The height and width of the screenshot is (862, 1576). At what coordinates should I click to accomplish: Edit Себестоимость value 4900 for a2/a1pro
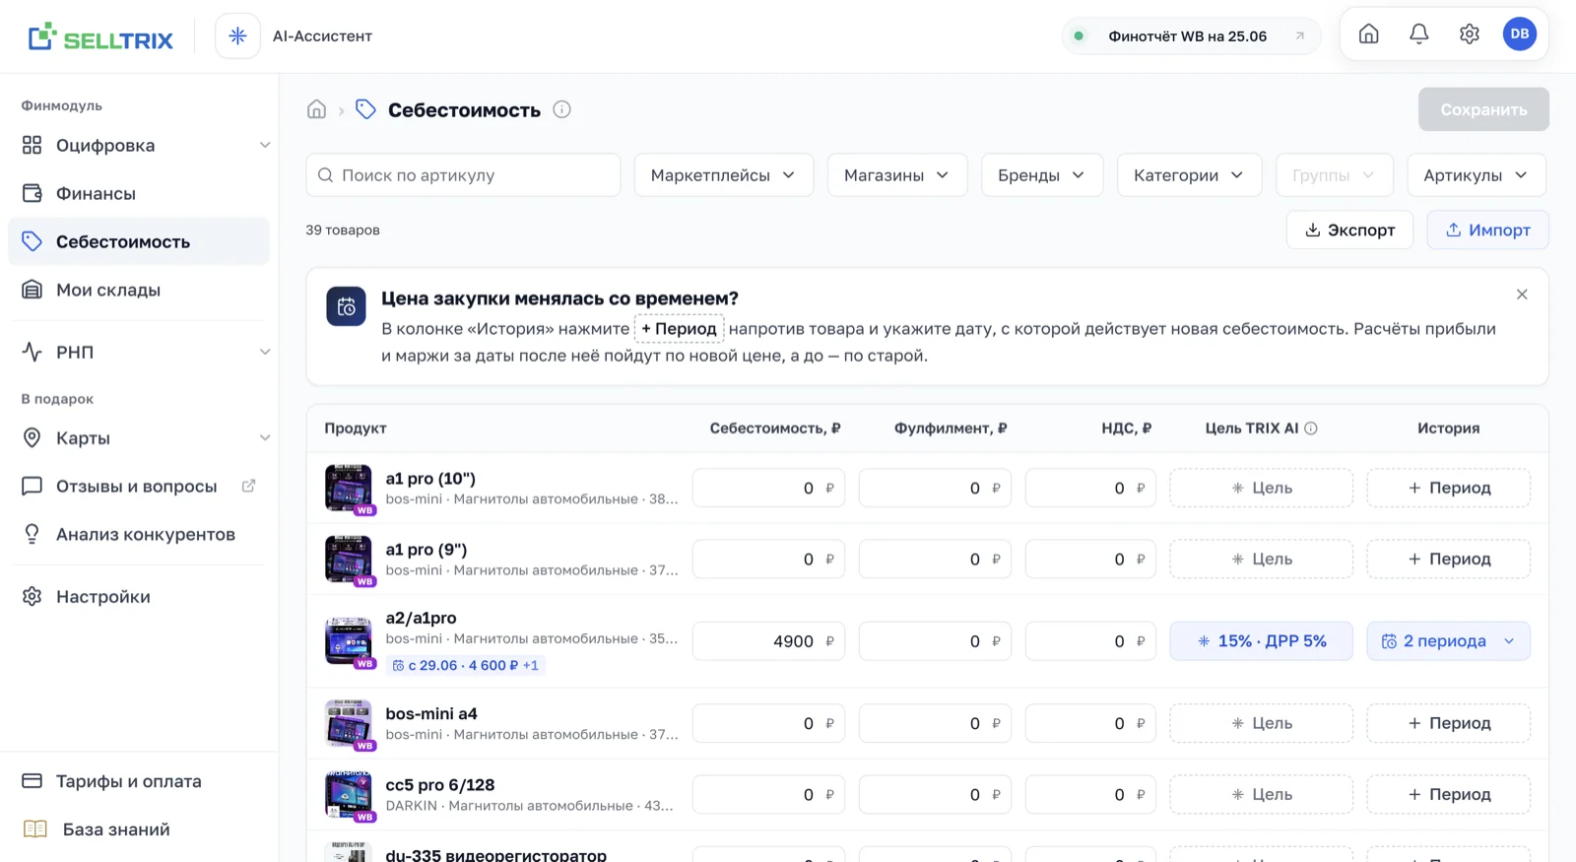[x=768, y=641]
